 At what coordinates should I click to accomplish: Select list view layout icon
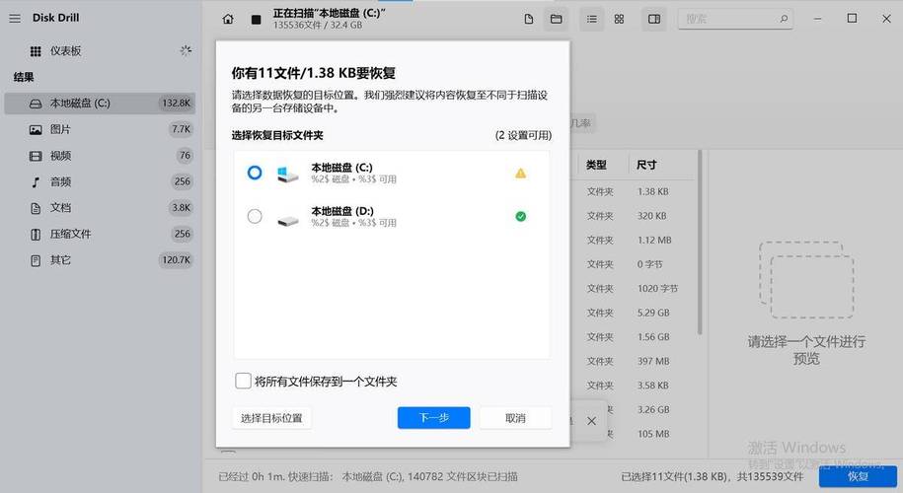pos(591,19)
